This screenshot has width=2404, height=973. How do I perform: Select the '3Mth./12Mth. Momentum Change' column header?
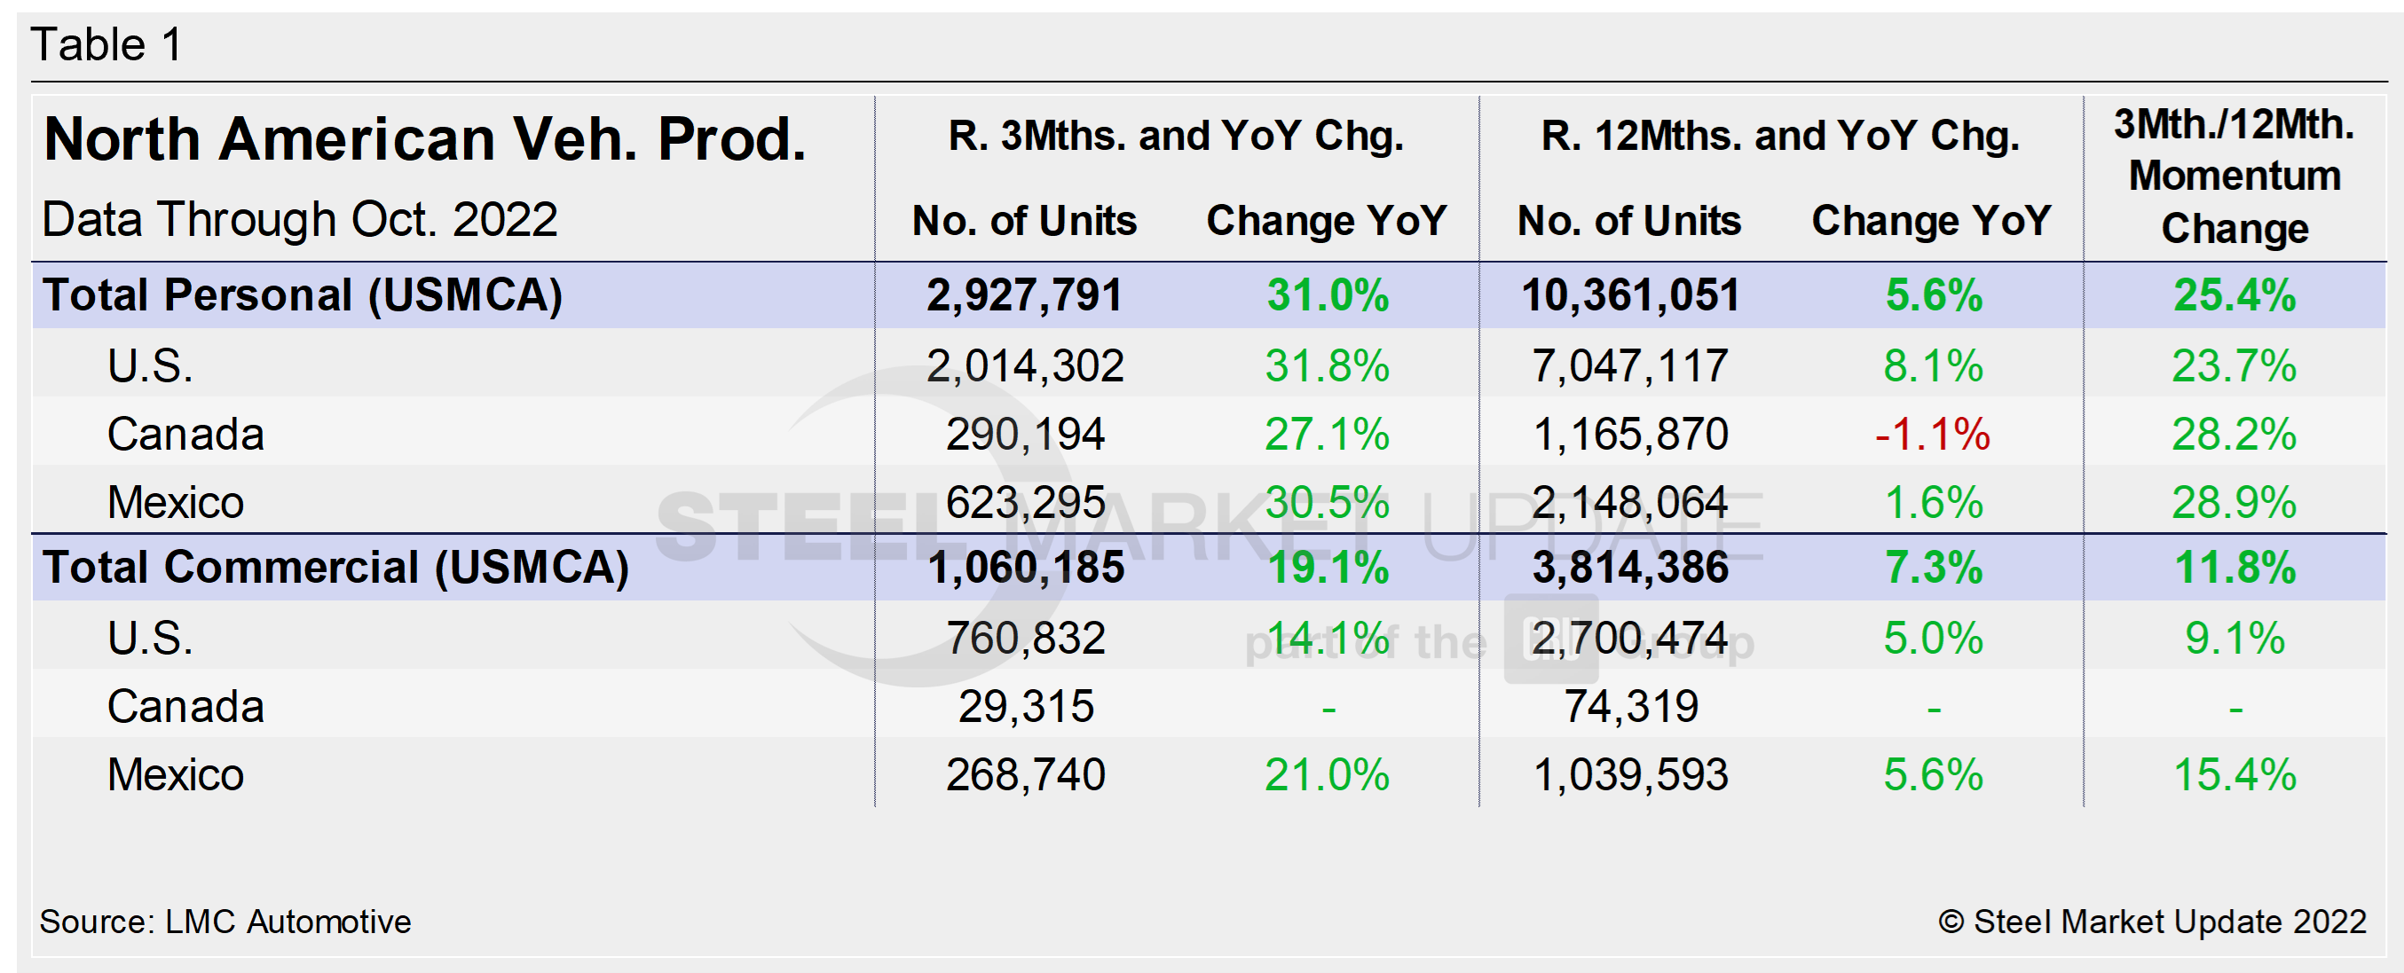click(2235, 177)
